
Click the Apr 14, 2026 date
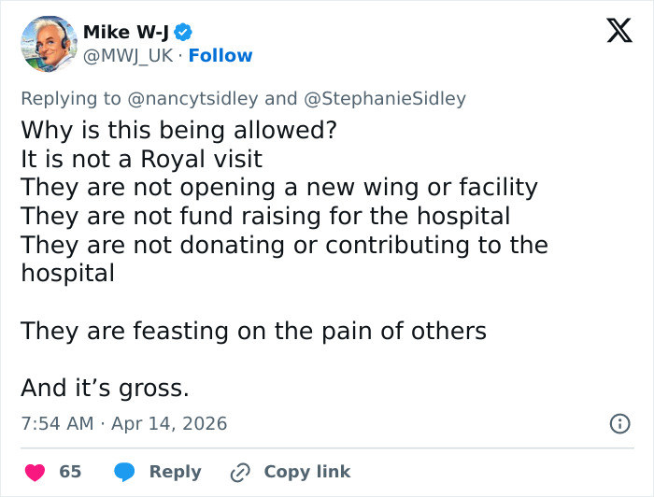[169, 423]
